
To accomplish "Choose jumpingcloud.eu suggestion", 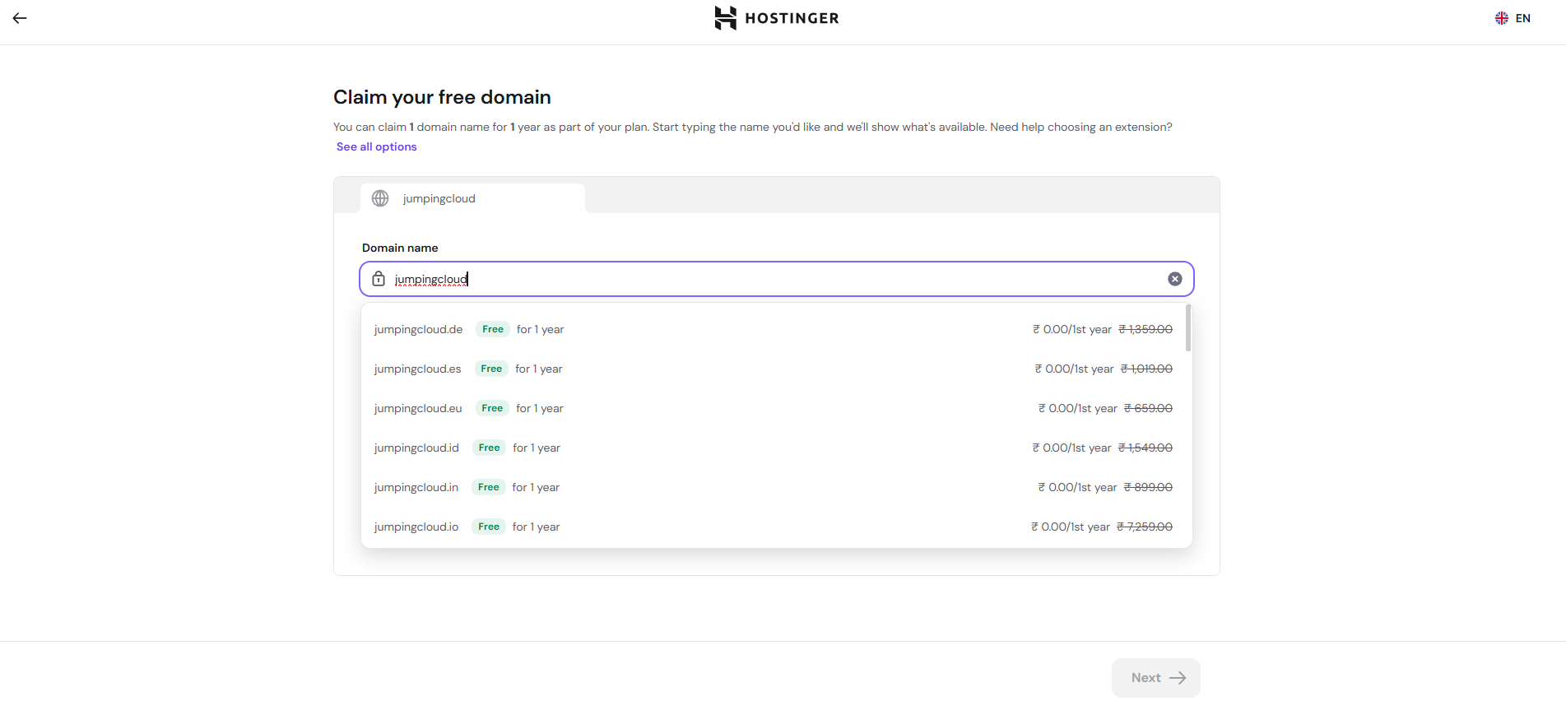I will coord(774,408).
